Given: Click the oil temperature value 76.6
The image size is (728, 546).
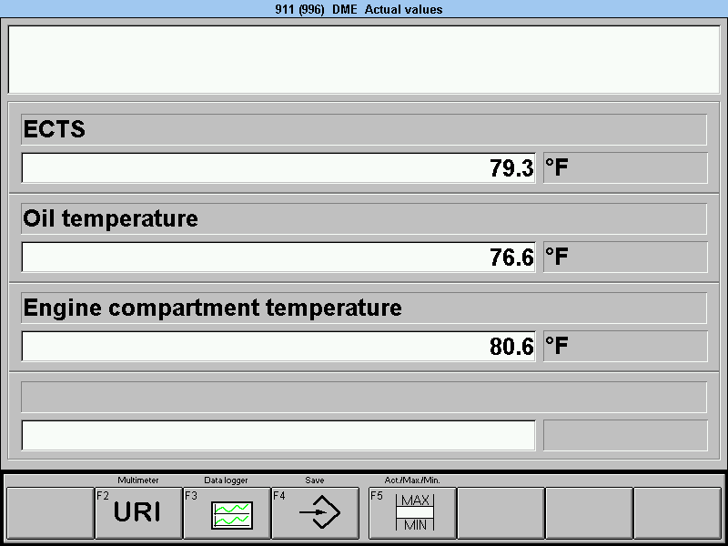Looking at the screenshot, I should (x=278, y=257).
